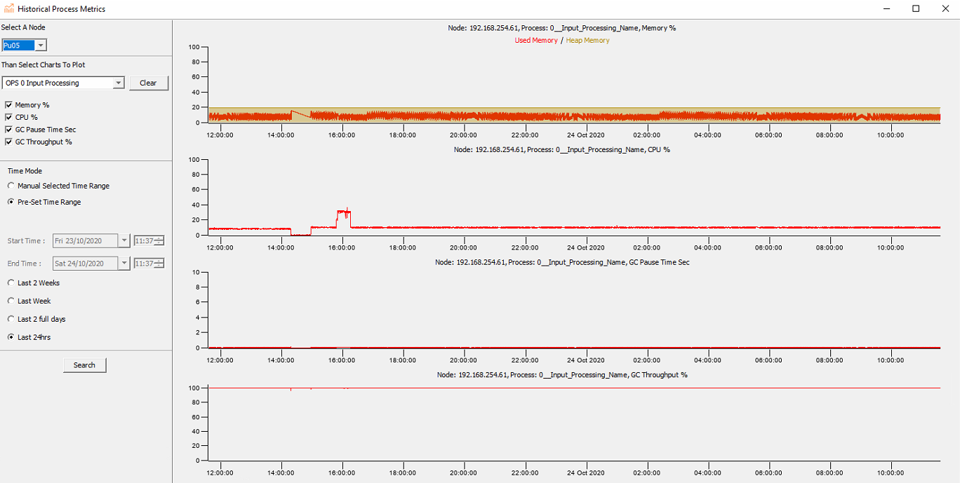Open the OPS 0 Input Processing chart dropdown
The width and height of the screenshot is (960, 483).
click(119, 82)
